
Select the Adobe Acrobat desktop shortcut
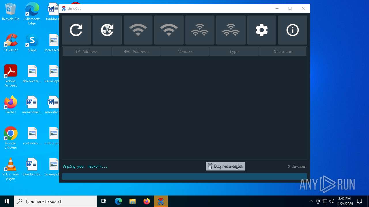(11, 76)
